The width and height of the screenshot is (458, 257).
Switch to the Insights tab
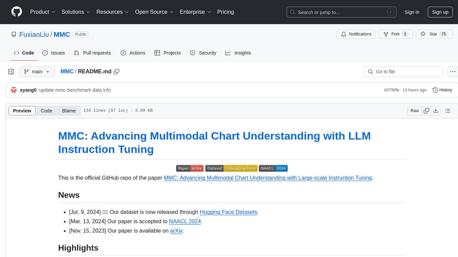pyautogui.click(x=238, y=53)
